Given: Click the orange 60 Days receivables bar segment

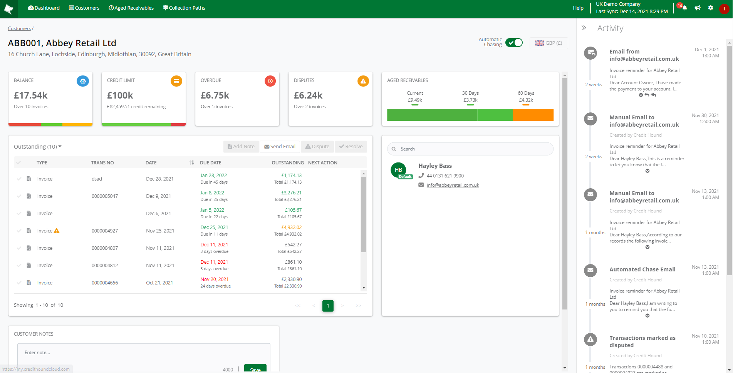Looking at the screenshot, I should coord(533,115).
